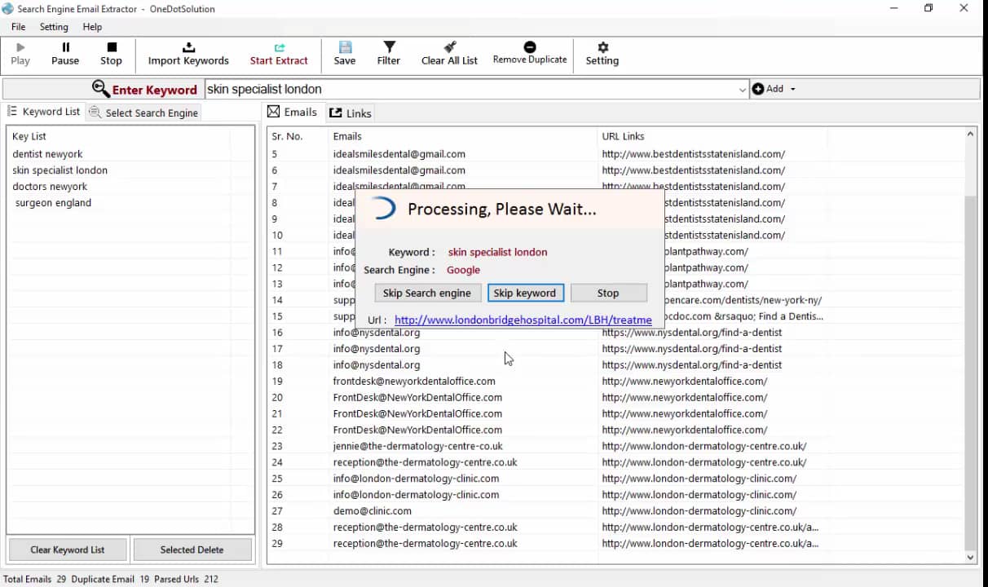
Task: Click row 25 london-dermatology-clinic.com URL
Action: 699,479
